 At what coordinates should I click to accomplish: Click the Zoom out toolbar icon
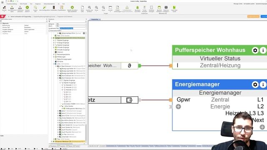pos(103,7)
